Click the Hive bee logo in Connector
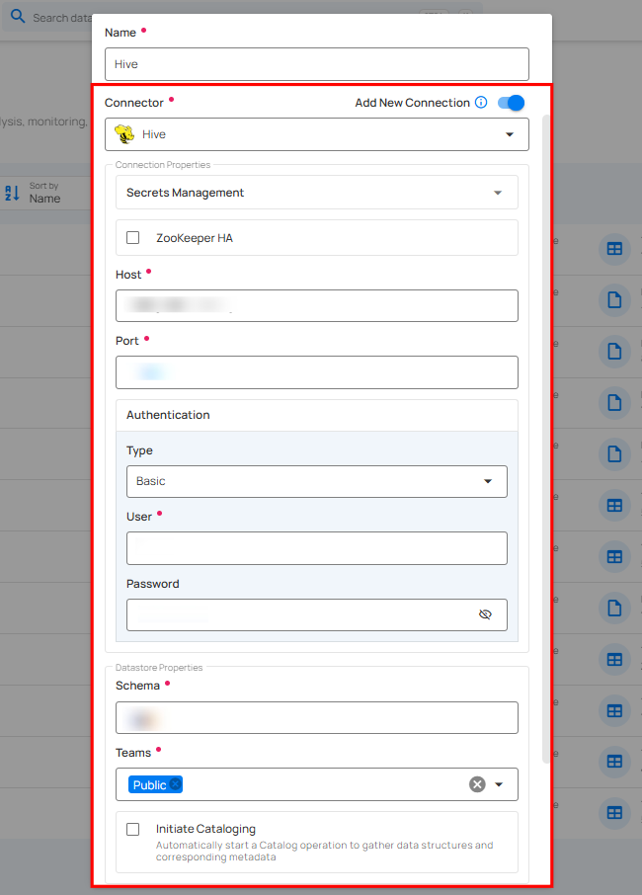 coord(124,134)
